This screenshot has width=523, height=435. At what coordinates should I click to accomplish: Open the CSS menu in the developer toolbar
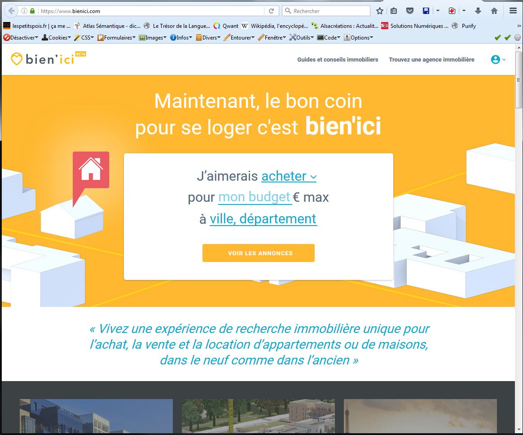84,38
